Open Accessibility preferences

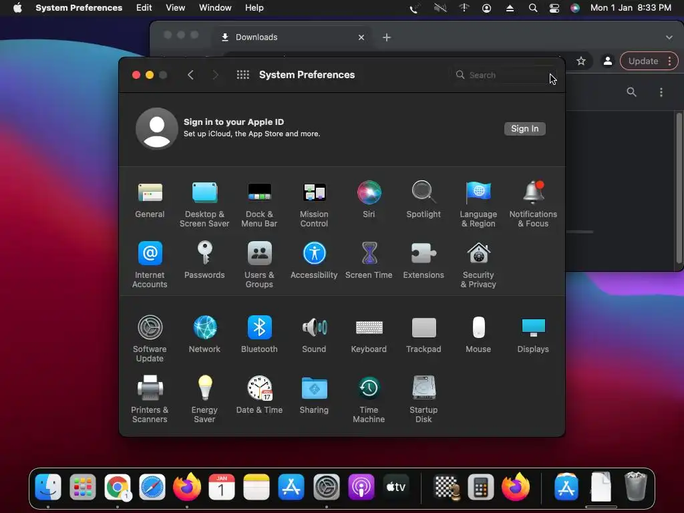[x=314, y=261]
